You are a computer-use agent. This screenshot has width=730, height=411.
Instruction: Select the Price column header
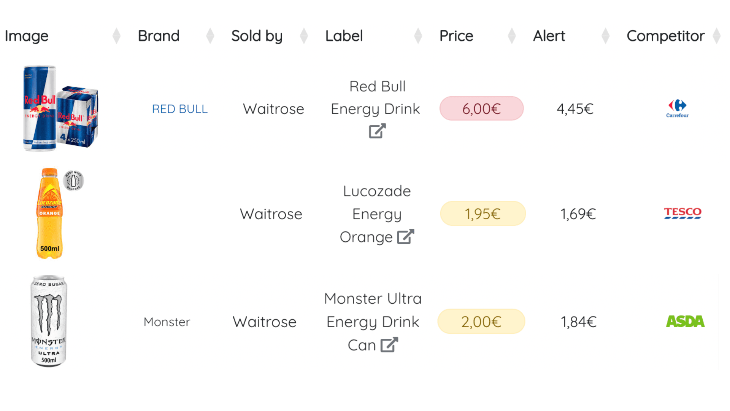[x=456, y=35]
